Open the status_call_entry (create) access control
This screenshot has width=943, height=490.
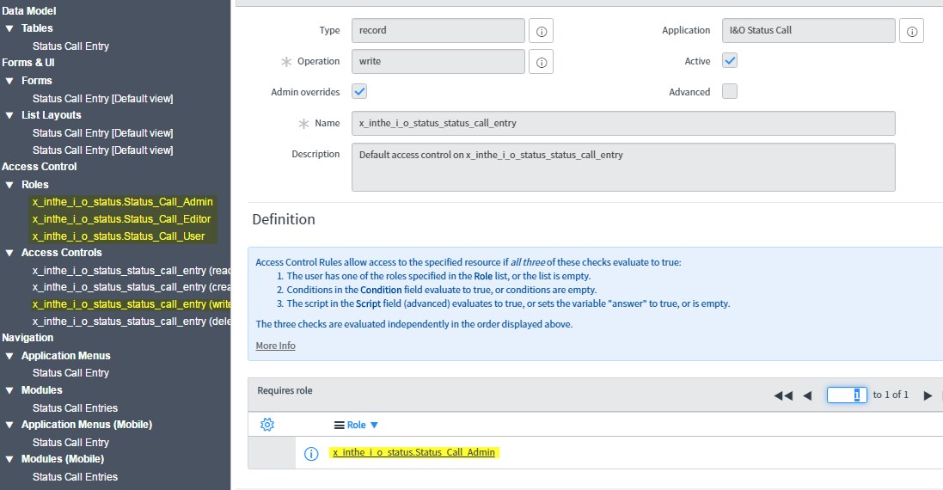coord(132,287)
